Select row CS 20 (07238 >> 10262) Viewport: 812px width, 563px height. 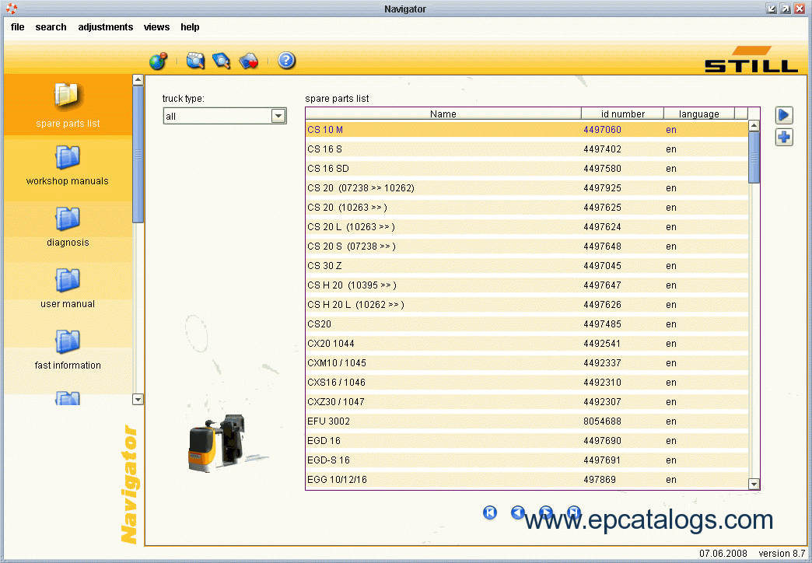point(527,188)
